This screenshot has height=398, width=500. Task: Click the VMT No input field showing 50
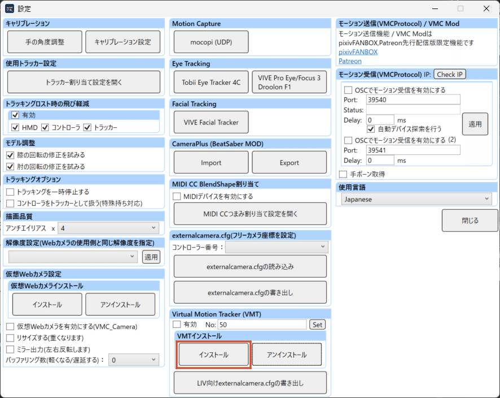(262, 325)
